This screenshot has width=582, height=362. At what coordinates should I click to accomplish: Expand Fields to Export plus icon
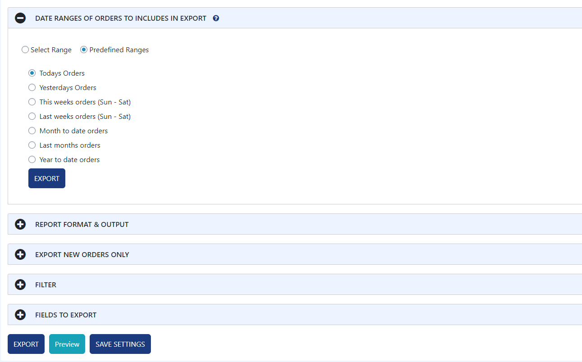pos(20,315)
